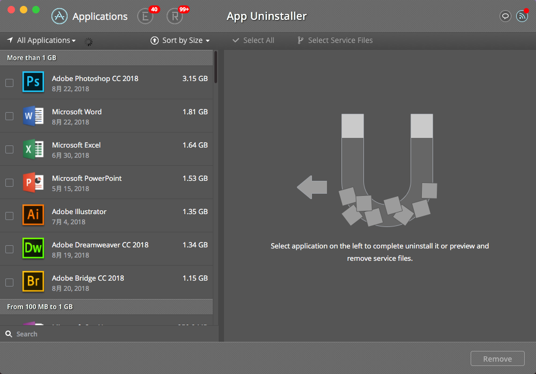Select the Adobe Dreamweaver CC 2018 name
Viewport: 536px width, 374px height.
point(100,245)
